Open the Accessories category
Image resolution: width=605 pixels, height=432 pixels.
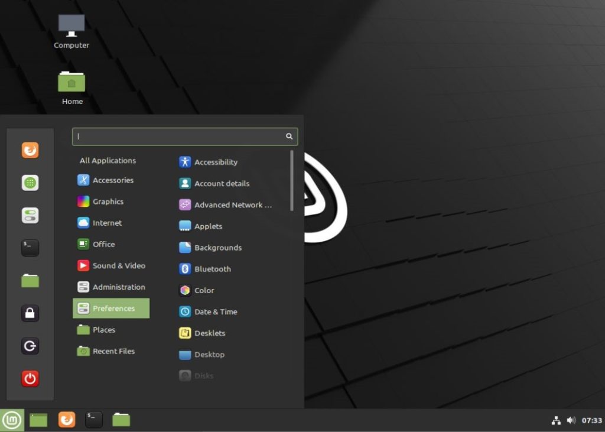click(111, 180)
